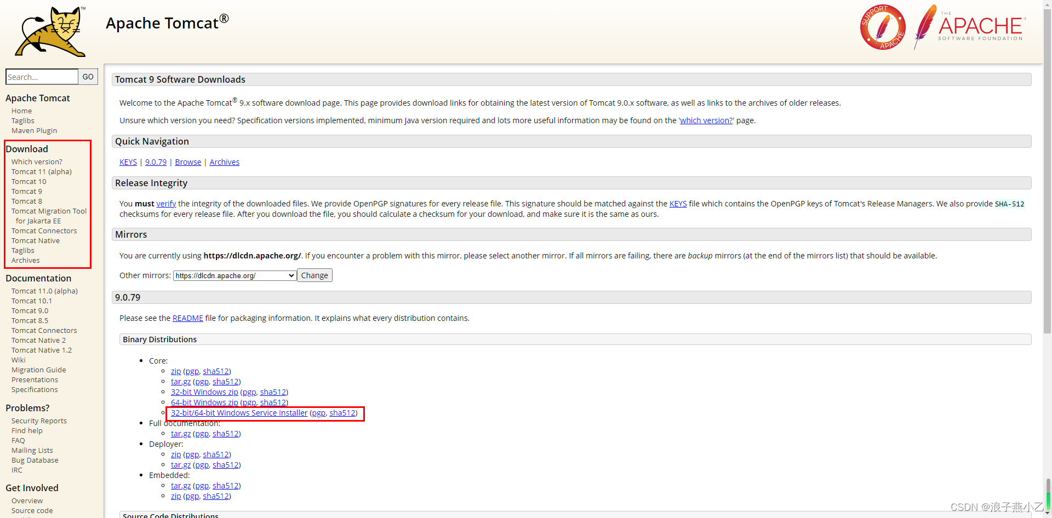Viewport: 1052px width, 518px height.
Task: Open Tomcat Connectors under Download
Action: click(44, 231)
